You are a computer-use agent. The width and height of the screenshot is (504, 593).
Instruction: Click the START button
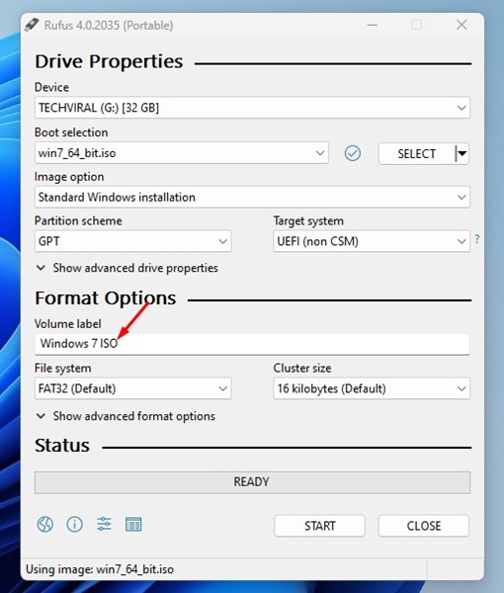319,526
